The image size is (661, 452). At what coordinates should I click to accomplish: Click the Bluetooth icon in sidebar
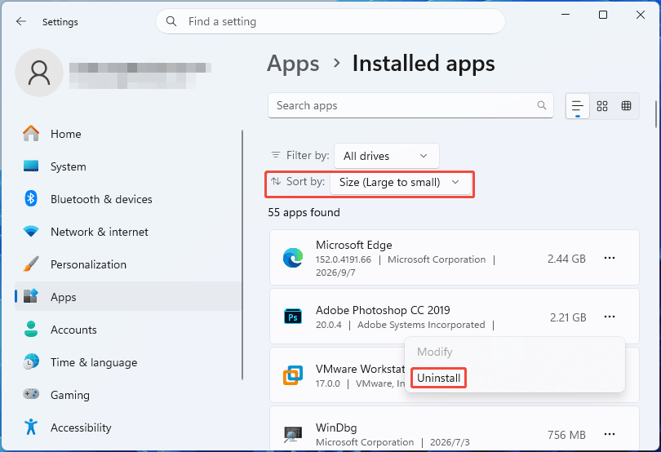click(x=31, y=198)
